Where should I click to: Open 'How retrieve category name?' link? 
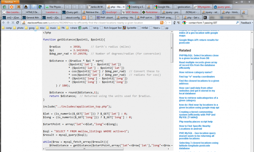196,72
